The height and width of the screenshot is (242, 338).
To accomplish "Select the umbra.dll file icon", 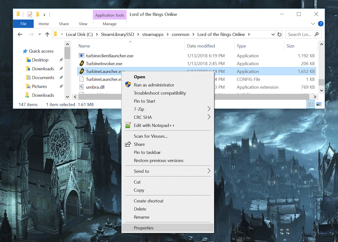I will coord(82,87).
